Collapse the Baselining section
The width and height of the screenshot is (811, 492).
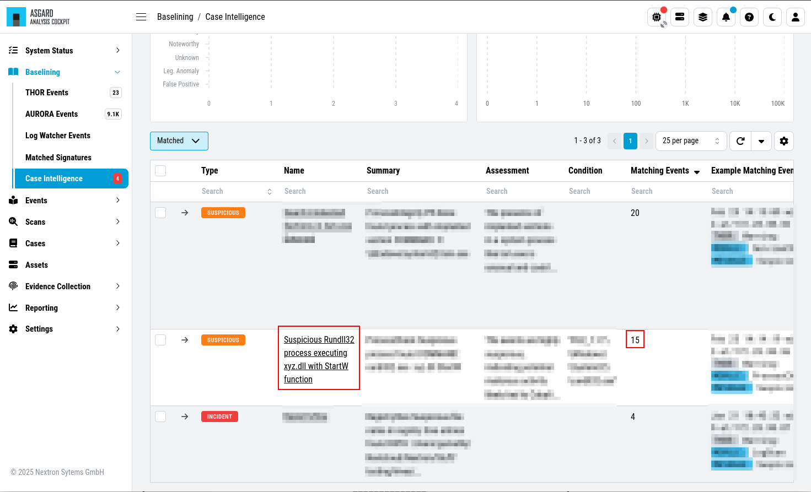(x=117, y=72)
